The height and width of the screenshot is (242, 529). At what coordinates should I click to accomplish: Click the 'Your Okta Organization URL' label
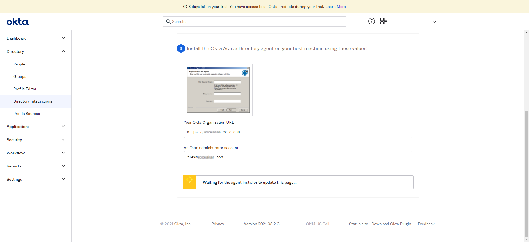click(209, 122)
